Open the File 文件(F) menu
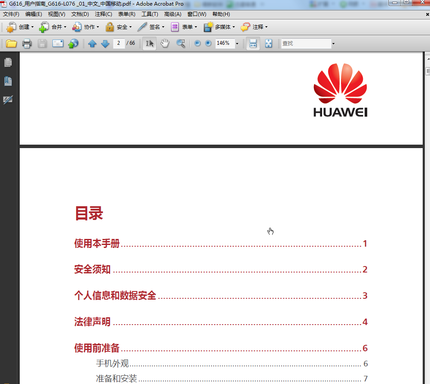The height and width of the screenshot is (384, 430). 11,14
